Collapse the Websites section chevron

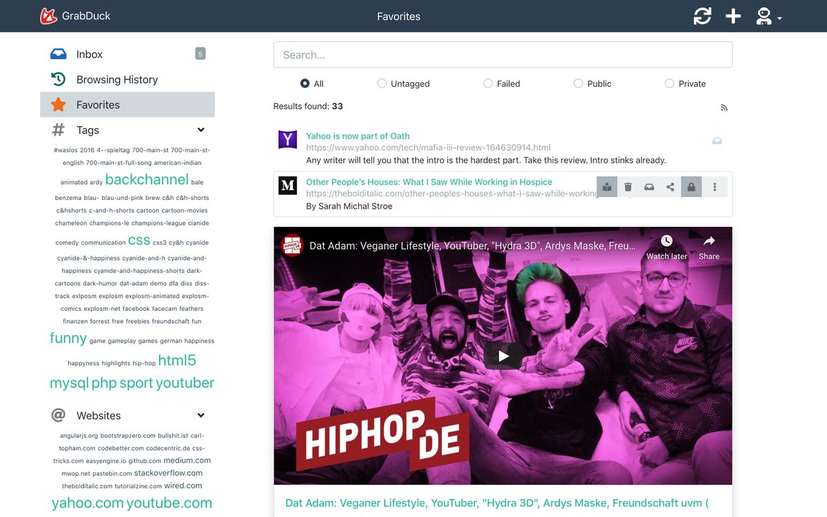click(x=201, y=415)
